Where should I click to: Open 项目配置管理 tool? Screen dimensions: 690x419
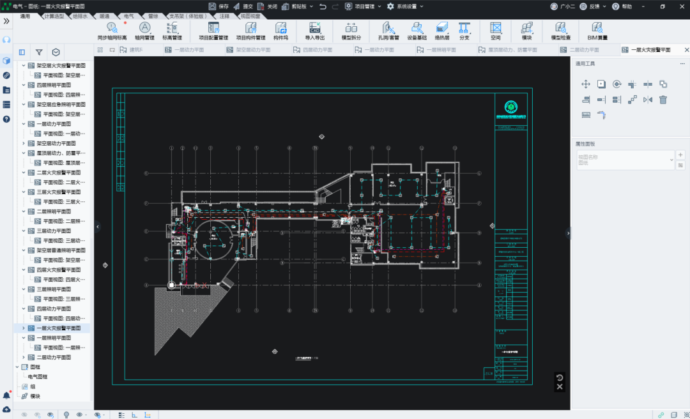(x=213, y=31)
